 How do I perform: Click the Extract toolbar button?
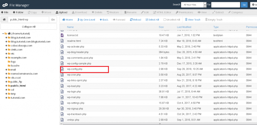click(218, 12)
